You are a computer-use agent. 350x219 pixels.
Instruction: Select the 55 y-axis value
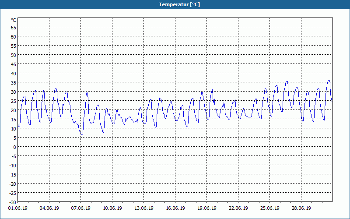[x=14, y=46]
